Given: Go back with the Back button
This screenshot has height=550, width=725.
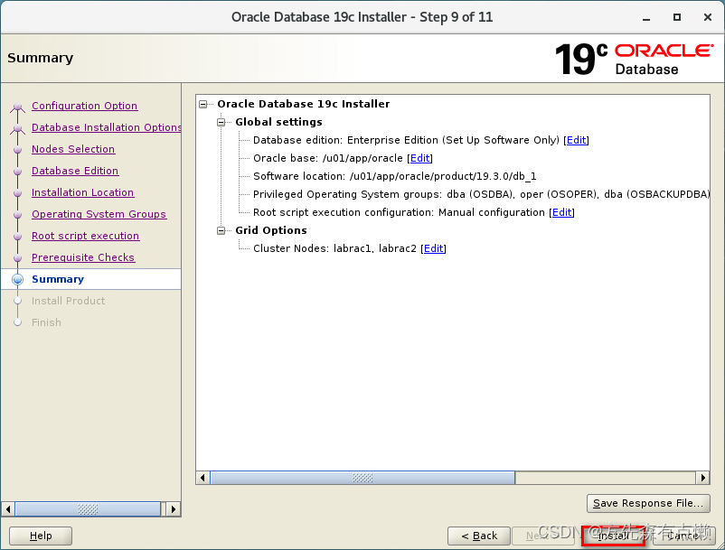Looking at the screenshot, I should pos(479,536).
